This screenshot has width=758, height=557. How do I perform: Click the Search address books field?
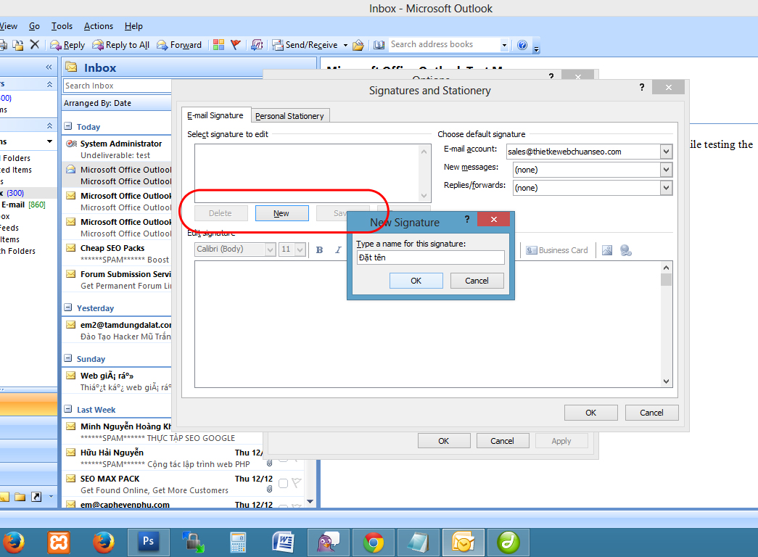pos(444,44)
